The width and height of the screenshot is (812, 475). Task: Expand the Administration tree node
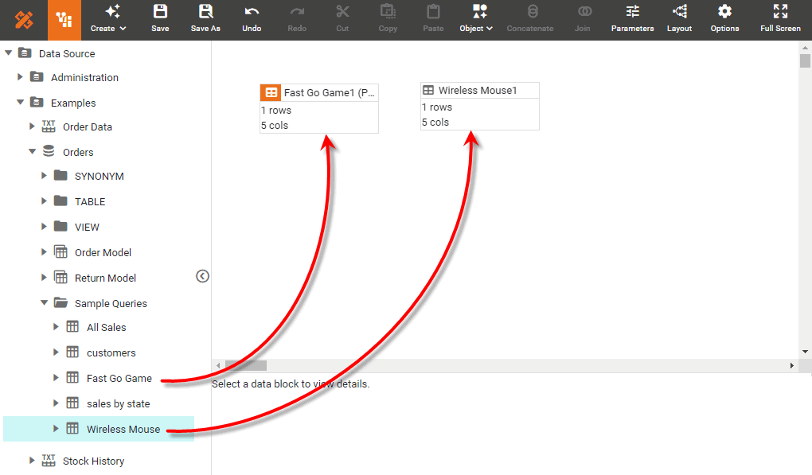(x=19, y=77)
